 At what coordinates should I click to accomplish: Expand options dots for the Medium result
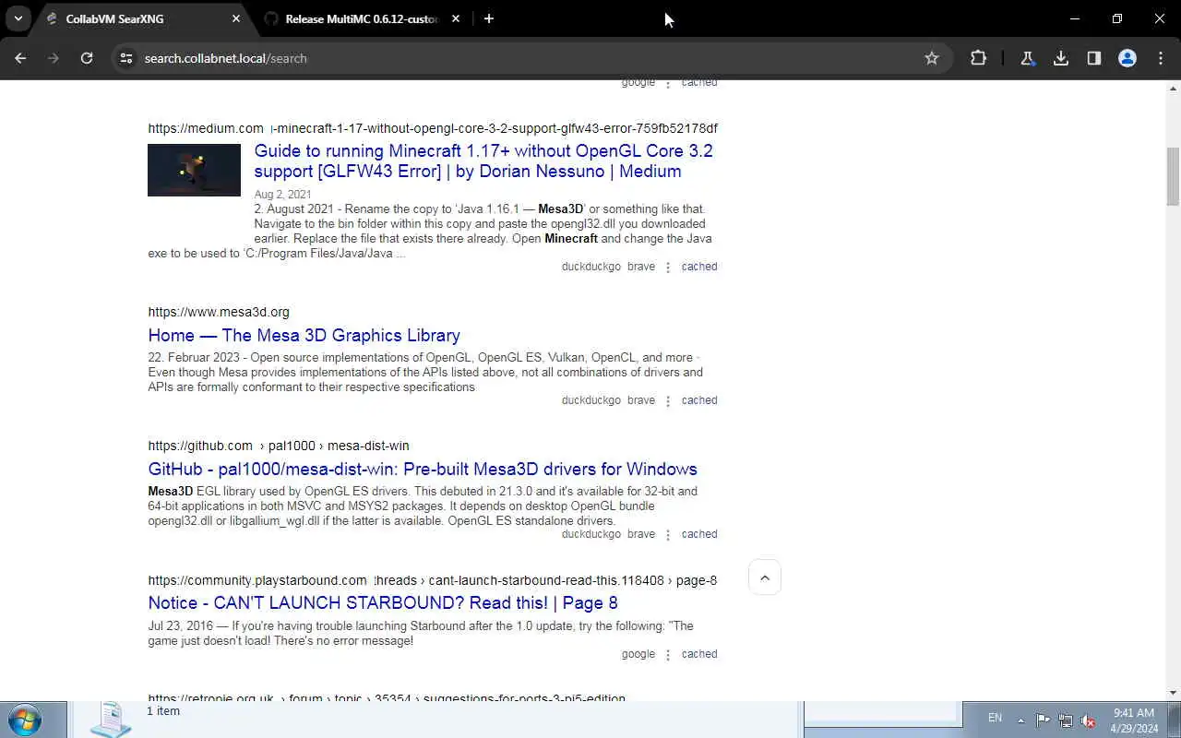click(668, 268)
